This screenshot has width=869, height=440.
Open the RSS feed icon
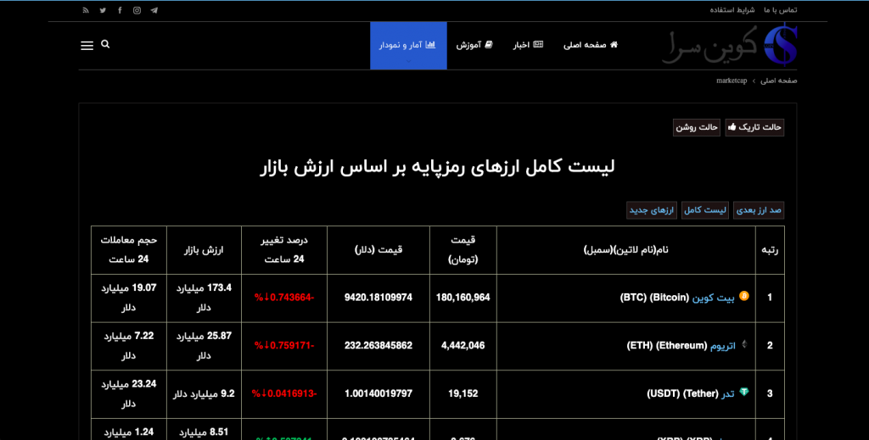tap(86, 10)
